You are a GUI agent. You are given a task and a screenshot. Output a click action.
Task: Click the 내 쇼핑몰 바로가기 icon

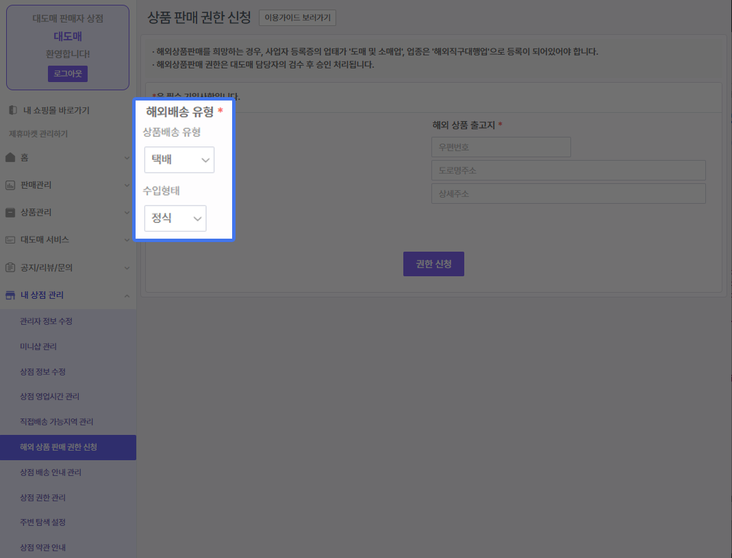pyautogui.click(x=13, y=110)
